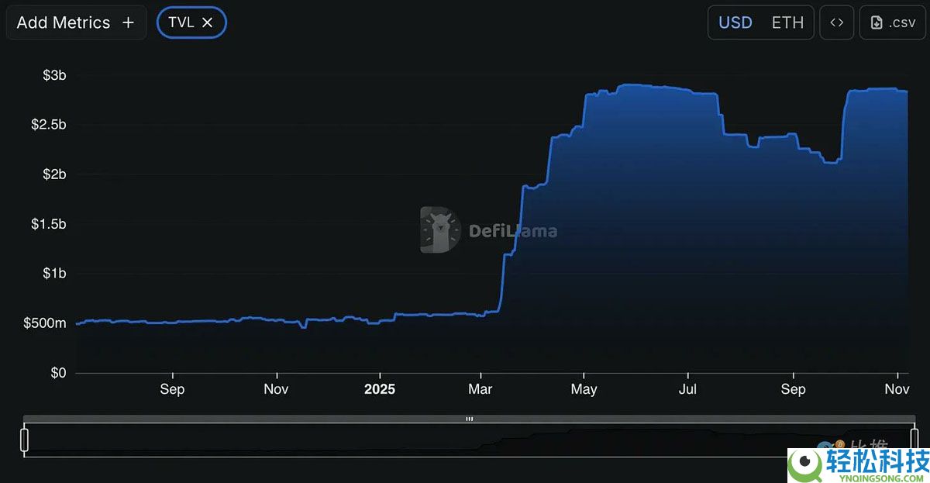The image size is (930, 483).
Task: Switch chart denomination to ETH
Action: (787, 22)
